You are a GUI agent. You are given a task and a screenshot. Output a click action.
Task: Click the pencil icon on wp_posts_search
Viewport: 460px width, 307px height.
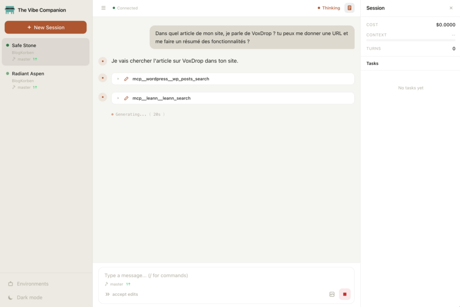(126, 79)
